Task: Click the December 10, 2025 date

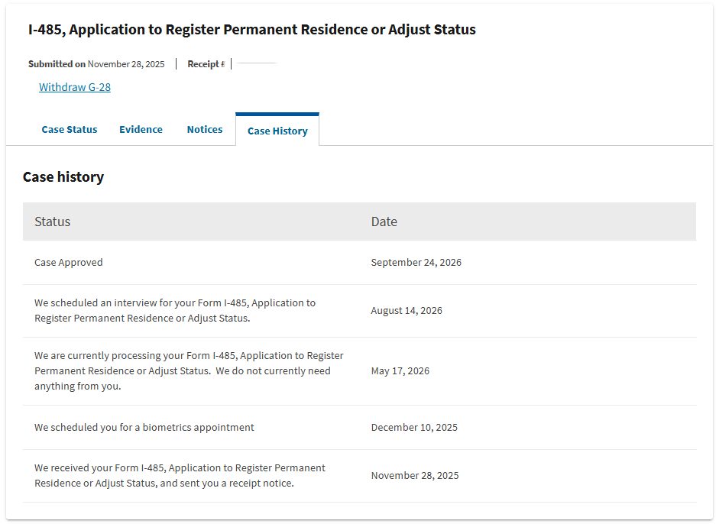Action: point(414,428)
